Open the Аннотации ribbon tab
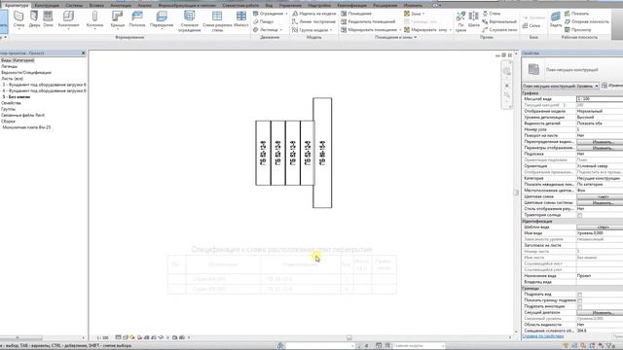Screen dimensions: 623x350 click(x=121, y=6)
